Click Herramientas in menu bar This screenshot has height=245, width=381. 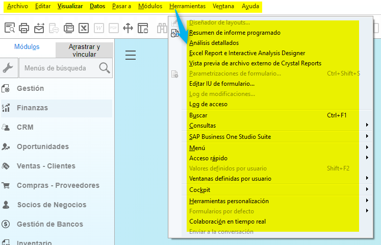pyautogui.click(x=187, y=6)
